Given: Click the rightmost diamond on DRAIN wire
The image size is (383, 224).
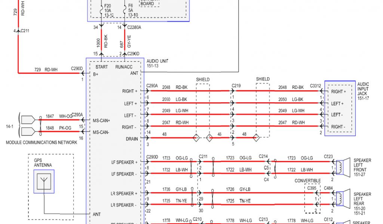Looking at the screenshot, I should click(256, 139).
